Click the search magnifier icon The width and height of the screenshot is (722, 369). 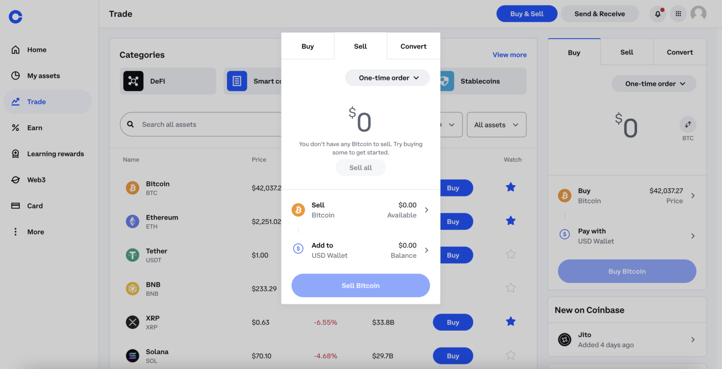click(x=131, y=125)
